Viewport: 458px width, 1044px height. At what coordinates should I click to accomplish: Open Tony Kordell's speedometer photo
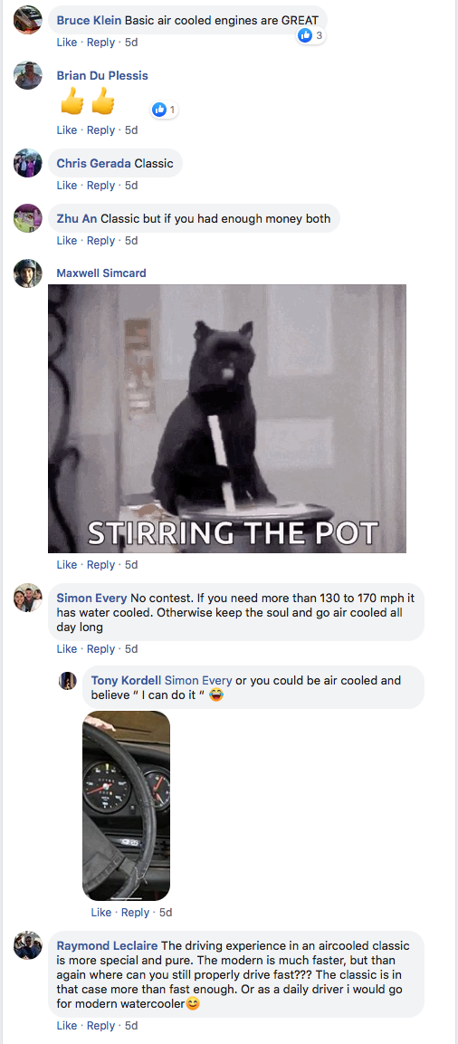coord(127,806)
